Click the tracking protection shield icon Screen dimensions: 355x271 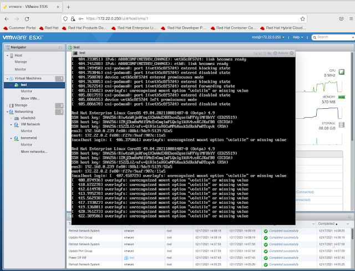[65, 19]
